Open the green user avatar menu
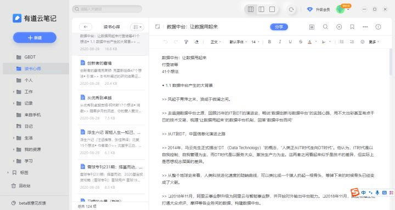395x210 pixels. point(340,9)
